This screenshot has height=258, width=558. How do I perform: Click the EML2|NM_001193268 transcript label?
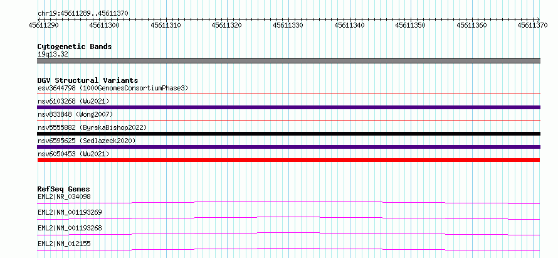point(70,228)
